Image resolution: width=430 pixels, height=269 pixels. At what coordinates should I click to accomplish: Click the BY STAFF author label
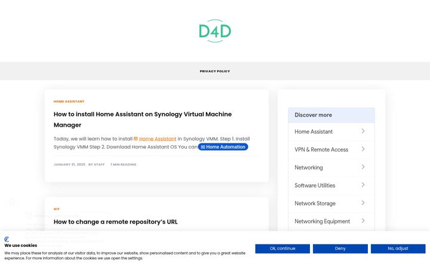[97, 164]
